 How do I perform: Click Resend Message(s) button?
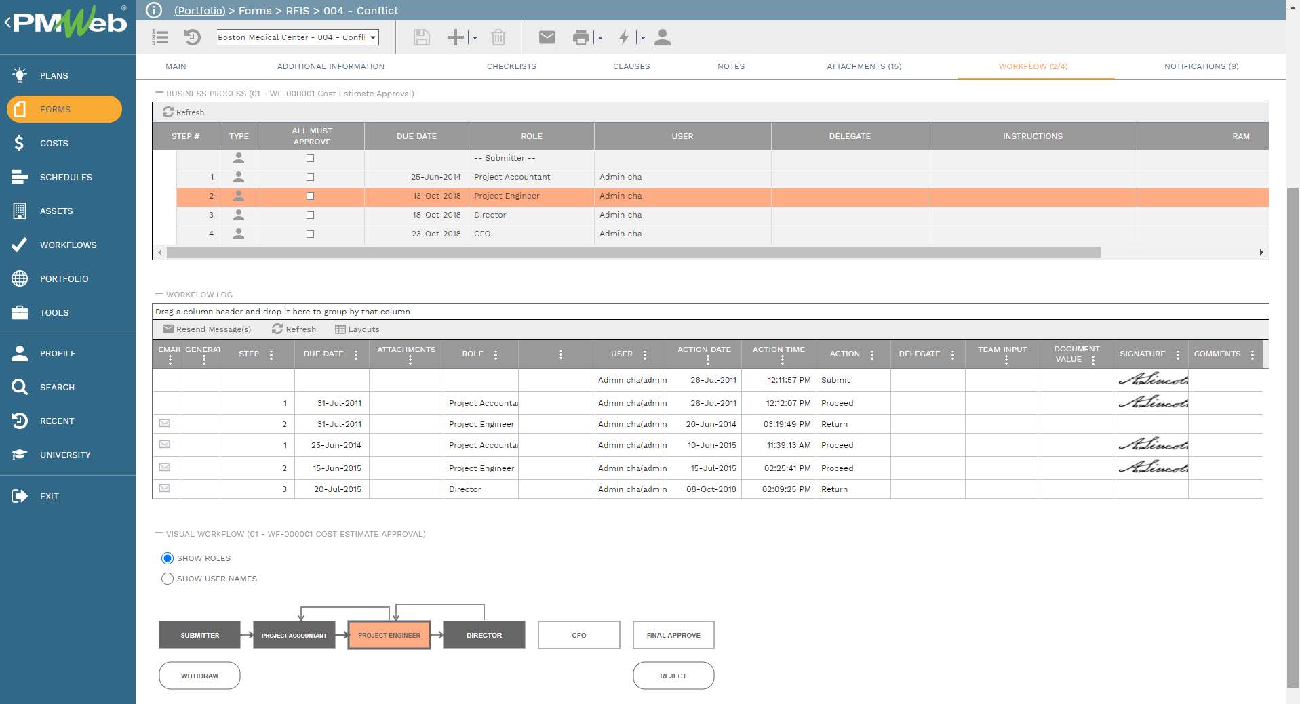point(207,329)
